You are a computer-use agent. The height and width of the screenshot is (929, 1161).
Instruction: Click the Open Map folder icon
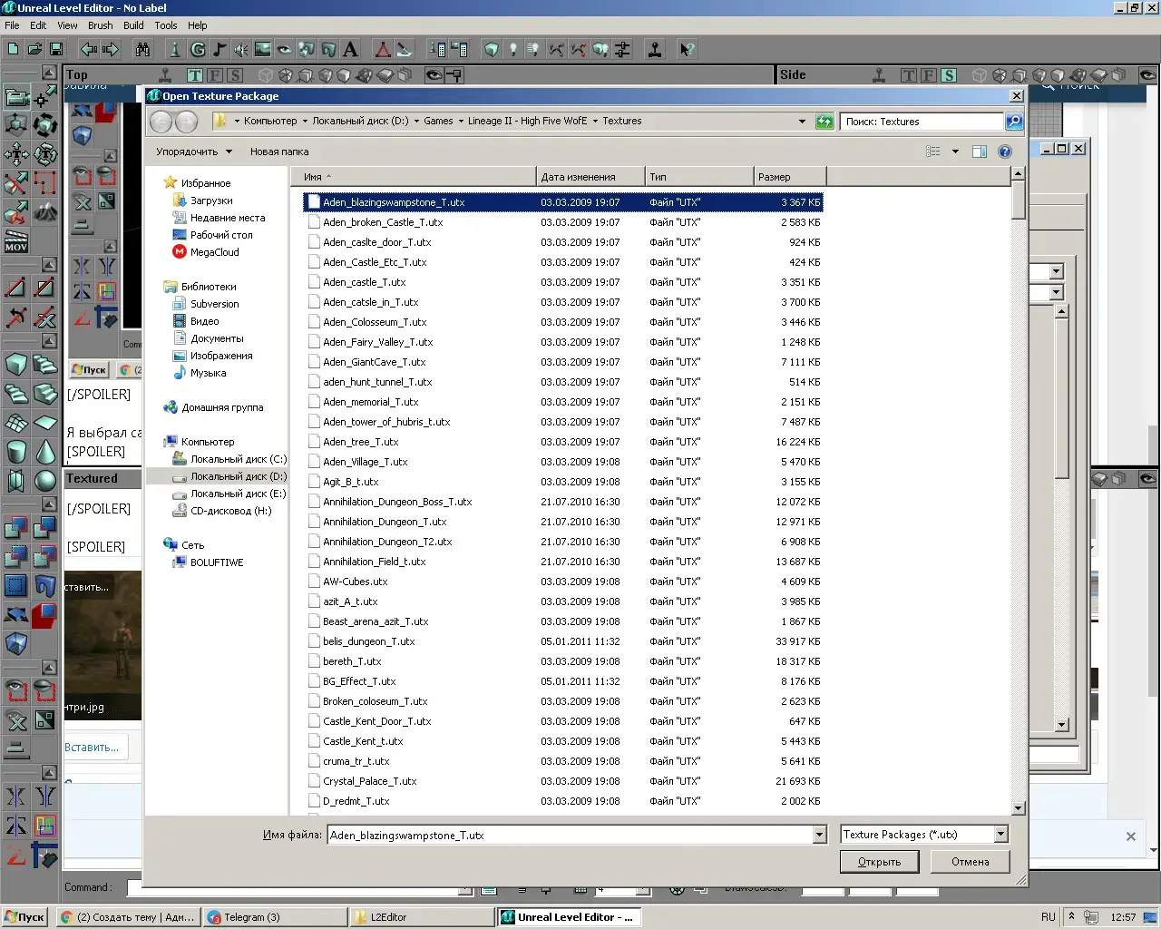(34, 49)
